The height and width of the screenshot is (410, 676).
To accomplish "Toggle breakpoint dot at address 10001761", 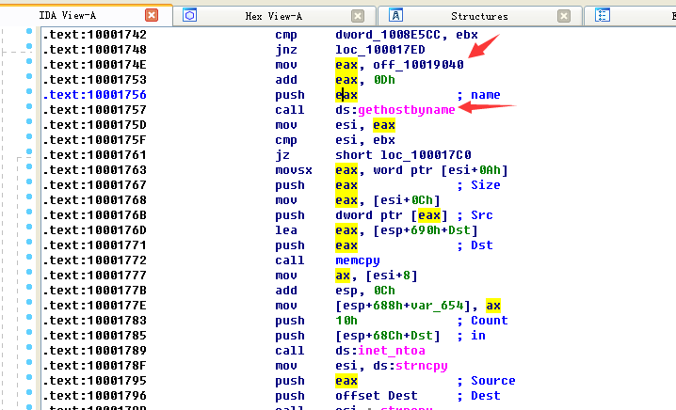I will pos(29,151).
